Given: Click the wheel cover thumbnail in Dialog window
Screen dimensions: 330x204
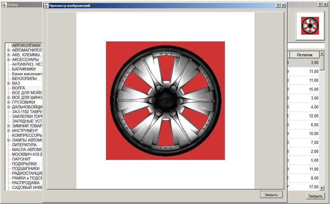Looking at the screenshot, I should 310,26.
